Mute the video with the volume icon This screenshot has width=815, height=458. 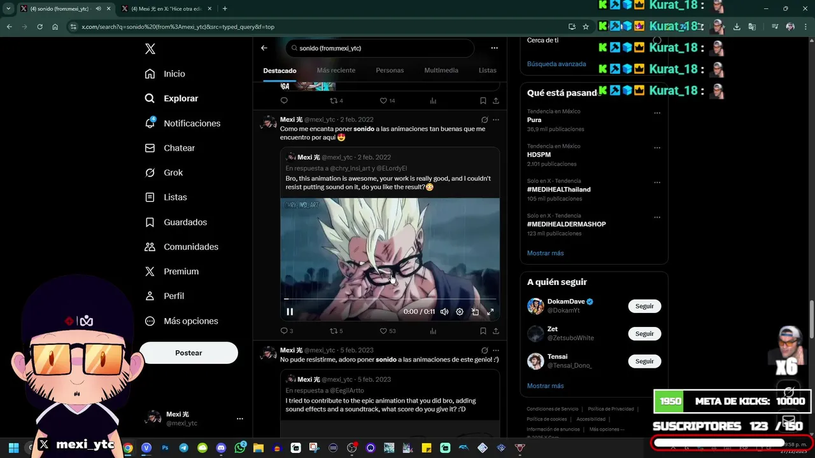(444, 312)
